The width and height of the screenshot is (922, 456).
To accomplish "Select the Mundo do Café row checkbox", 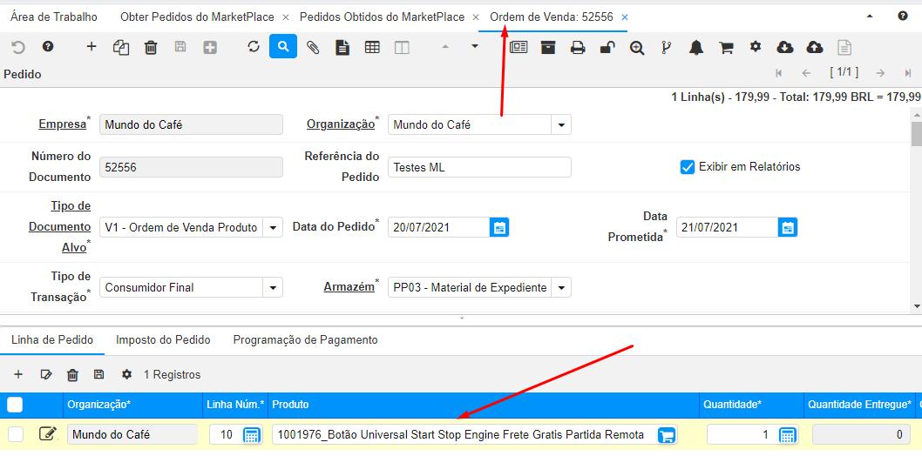I will click(x=16, y=435).
